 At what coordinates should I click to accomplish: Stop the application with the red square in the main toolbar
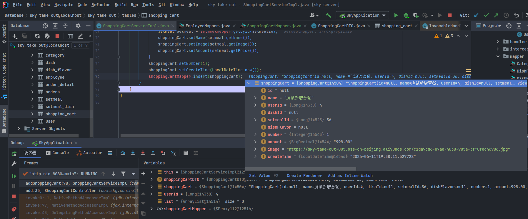449,15
